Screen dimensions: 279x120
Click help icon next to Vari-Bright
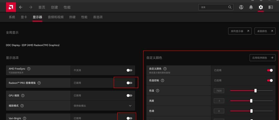[25, 118]
